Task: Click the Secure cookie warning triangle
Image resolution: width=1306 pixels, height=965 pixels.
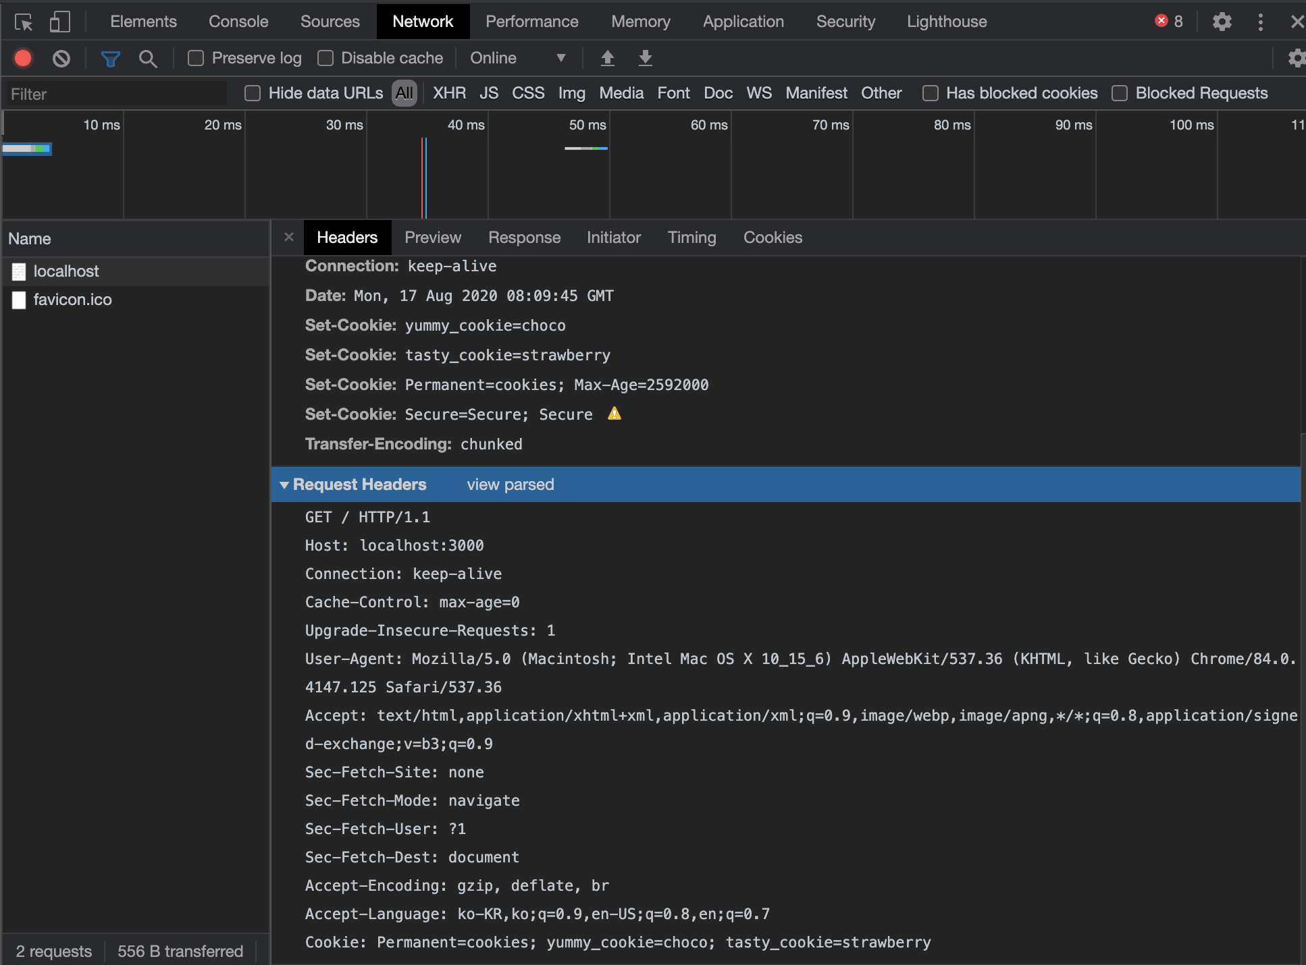Action: (614, 414)
